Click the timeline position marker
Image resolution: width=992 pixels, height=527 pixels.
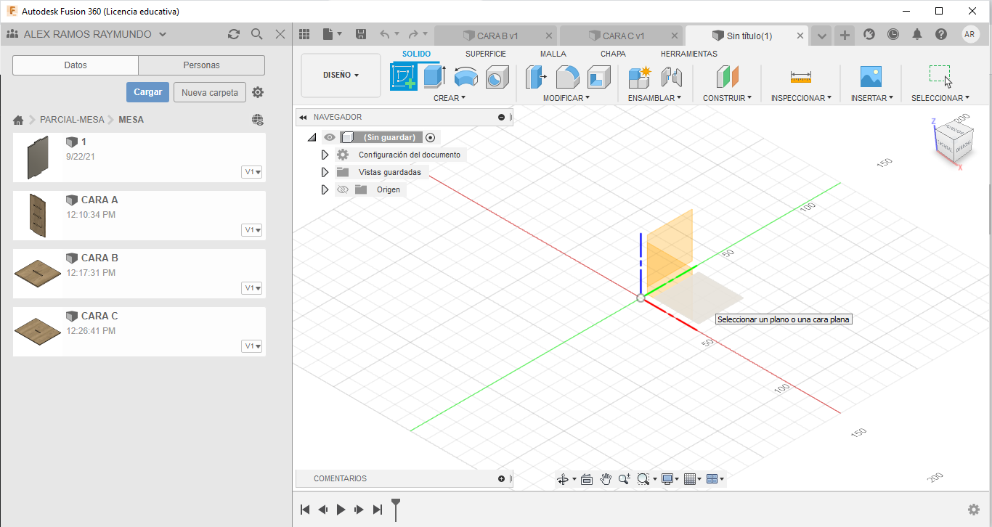click(x=396, y=508)
